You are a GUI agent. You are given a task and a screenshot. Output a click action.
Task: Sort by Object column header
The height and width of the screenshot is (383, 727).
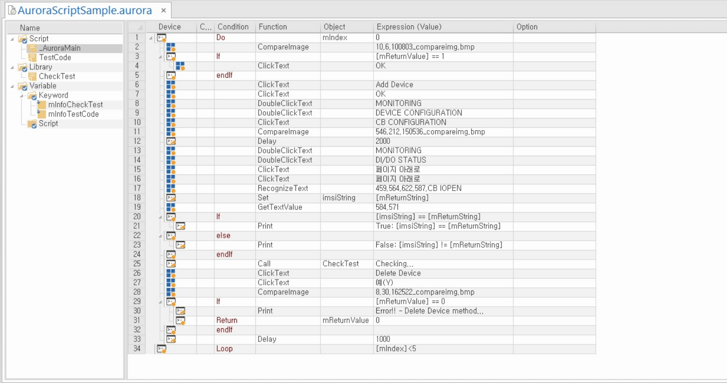tap(347, 27)
